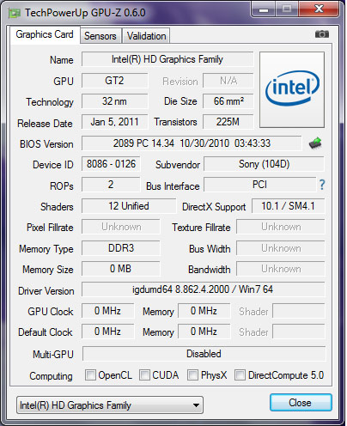Click the Memory field in Default Clock row

(x=204, y=332)
